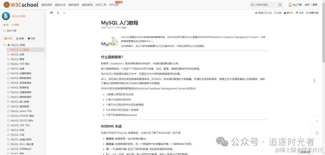Select MySQL 入门教程 in the tree
This screenshot has width=325, height=155.
[x=20, y=50]
